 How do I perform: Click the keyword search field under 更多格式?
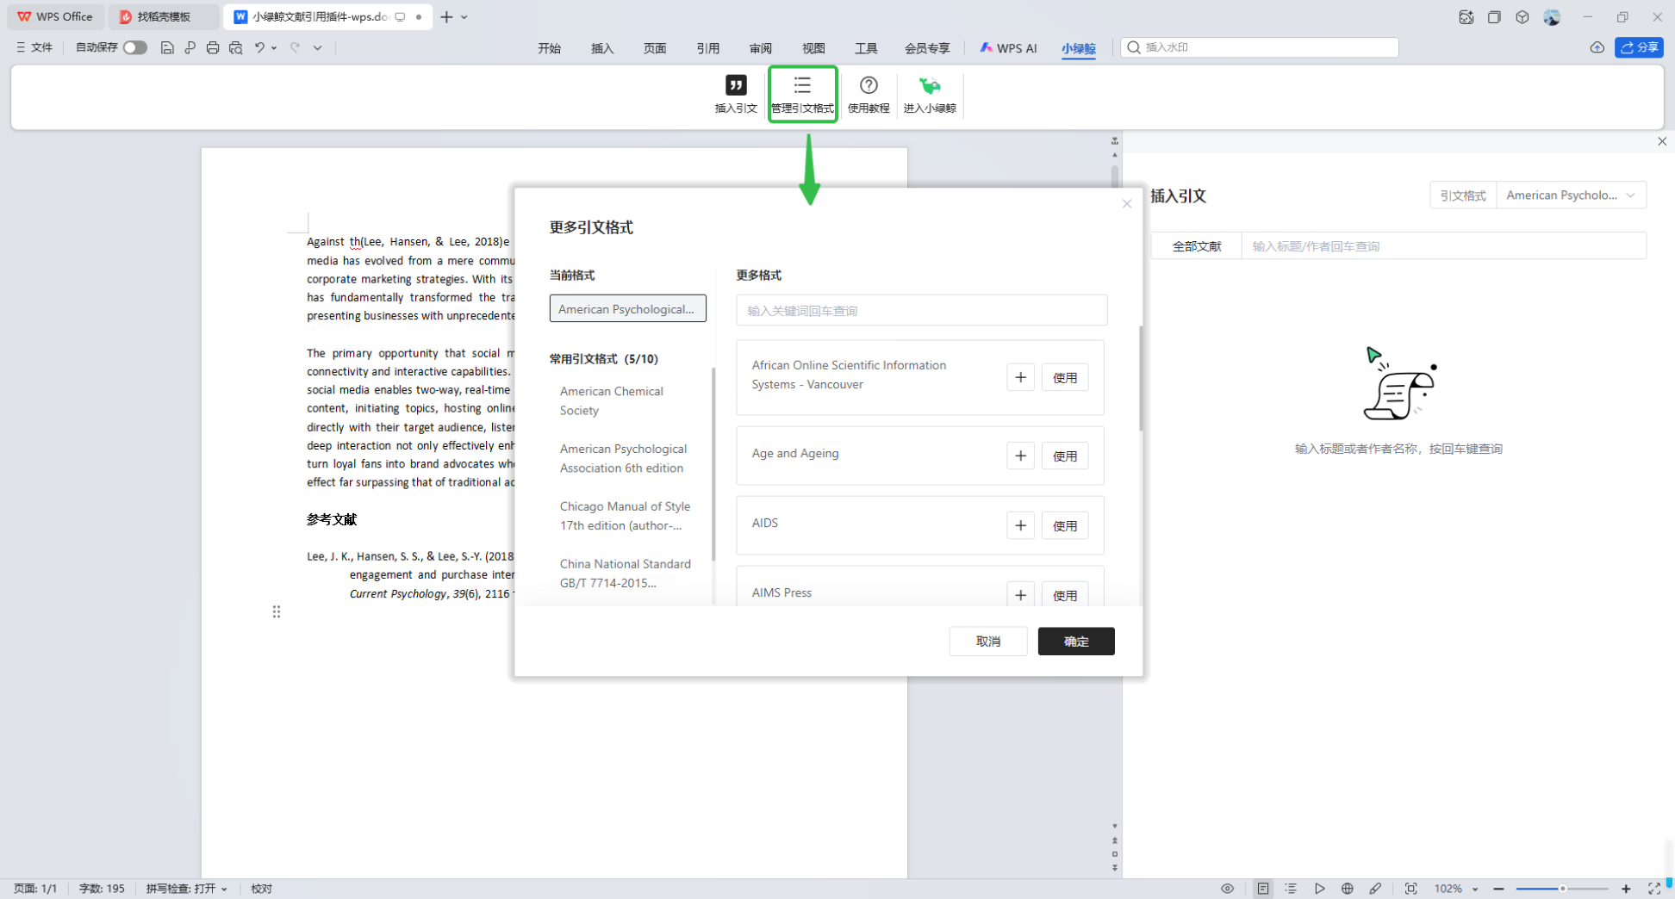coord(921,311)
